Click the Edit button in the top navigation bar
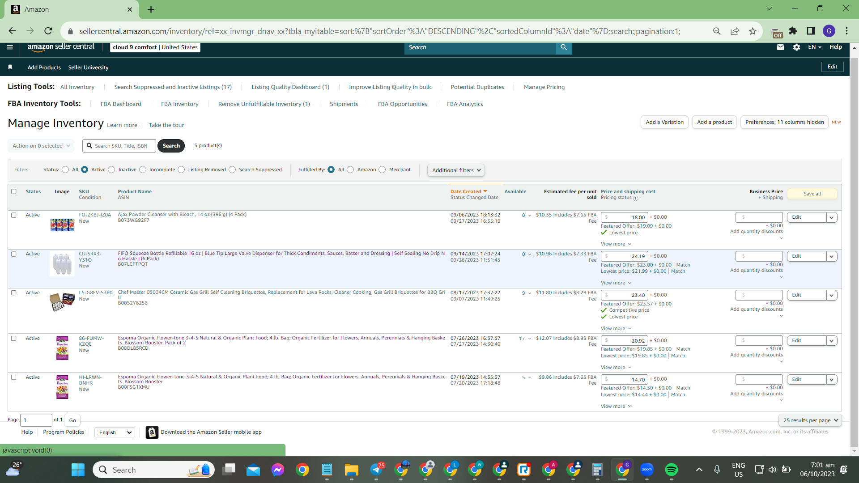This screenshot has width=859, height=483. point(832,67)
